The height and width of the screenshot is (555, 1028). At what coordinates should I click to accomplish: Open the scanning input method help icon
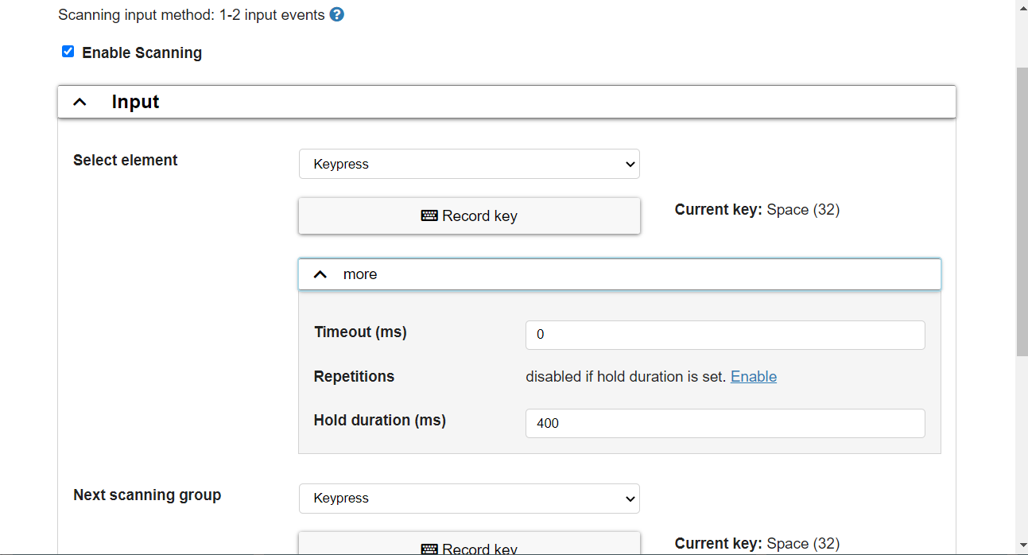(x=336, y=14)
